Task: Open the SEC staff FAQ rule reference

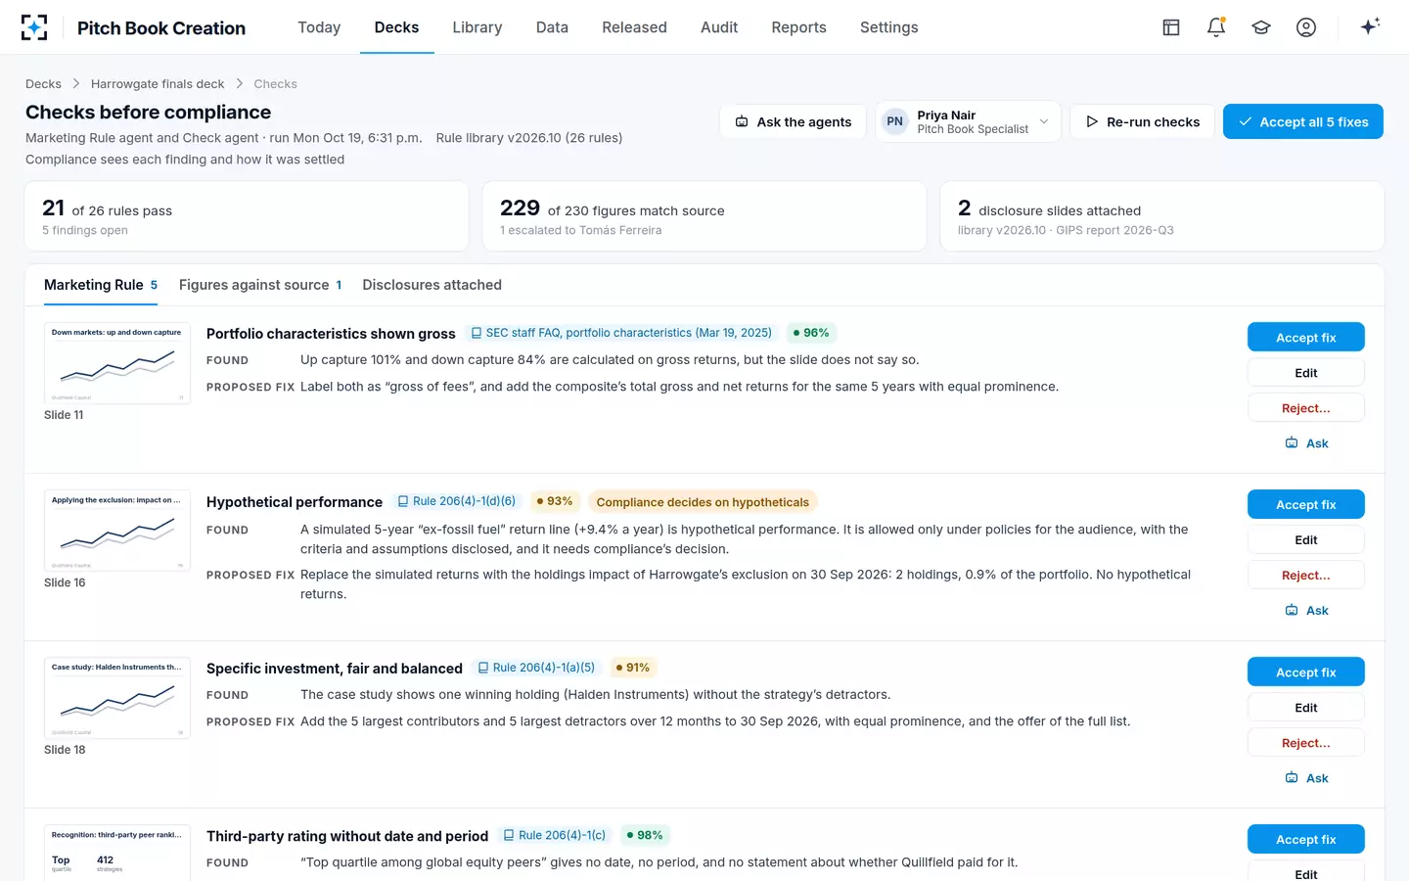Action: point(621,333)
